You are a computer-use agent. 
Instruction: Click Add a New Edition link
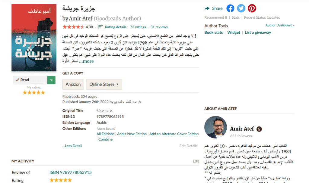[132, 134]
